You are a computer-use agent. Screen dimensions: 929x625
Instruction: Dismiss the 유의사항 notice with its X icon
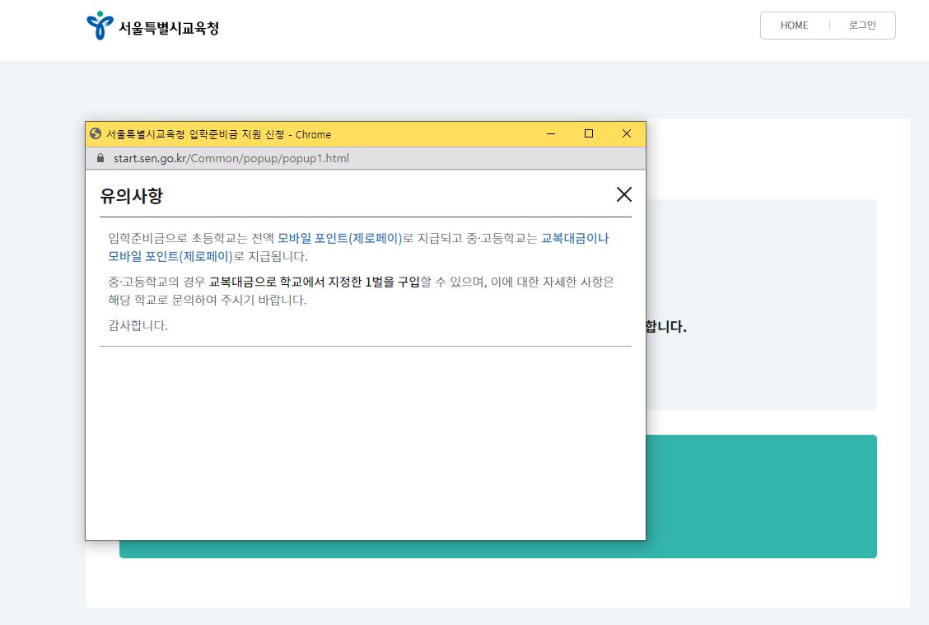point(623,194)
